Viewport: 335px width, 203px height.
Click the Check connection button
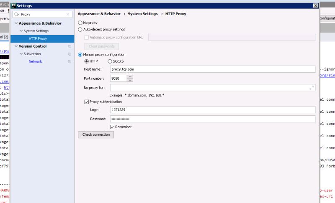(96, 134)
